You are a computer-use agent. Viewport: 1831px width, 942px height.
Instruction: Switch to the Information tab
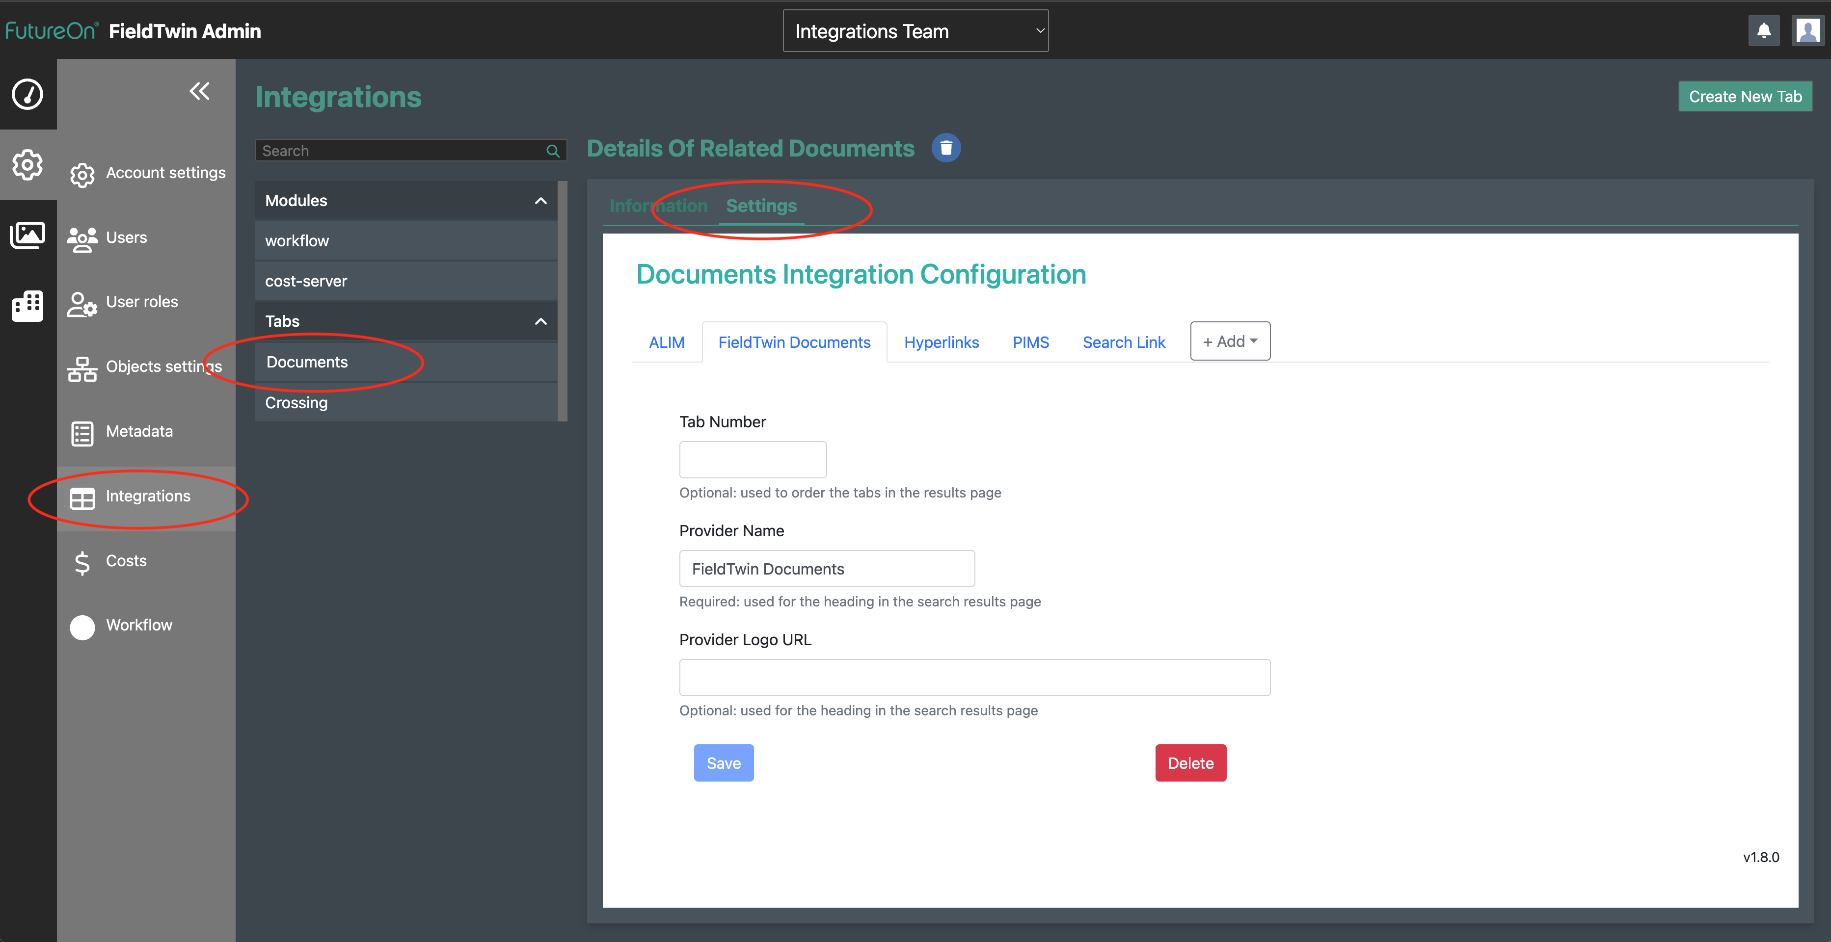click(x=658, y=205)
